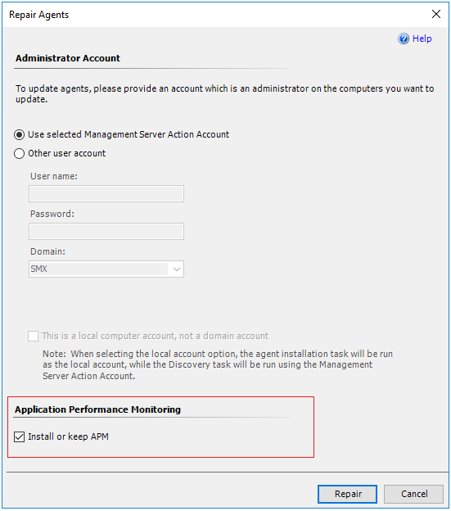Screen dimensions: 451x511
Task: Click the Repair Agents title bar text
Action: point(39,15)
